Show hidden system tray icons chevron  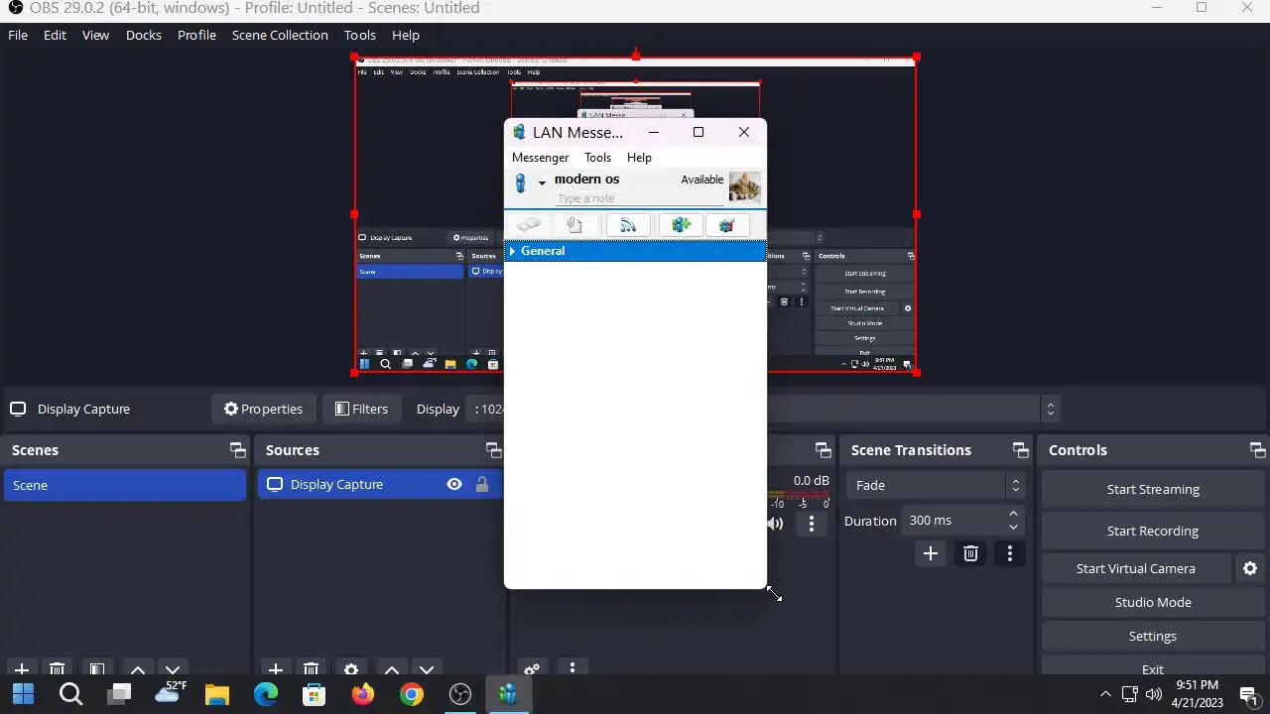click(1105, 694)
